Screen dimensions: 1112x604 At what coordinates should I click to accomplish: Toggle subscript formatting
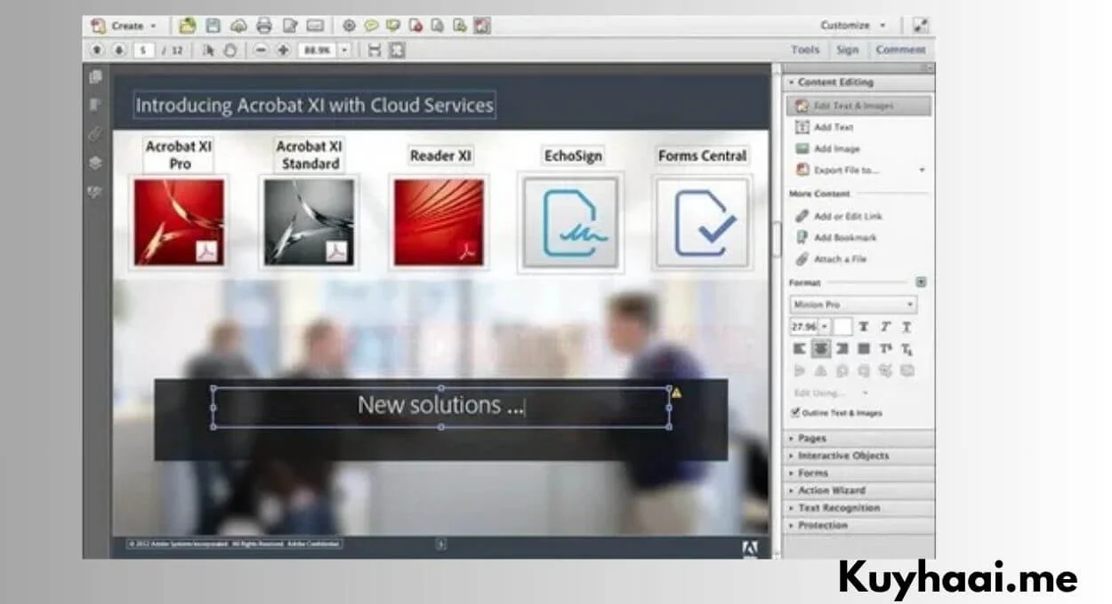(907, 349)
